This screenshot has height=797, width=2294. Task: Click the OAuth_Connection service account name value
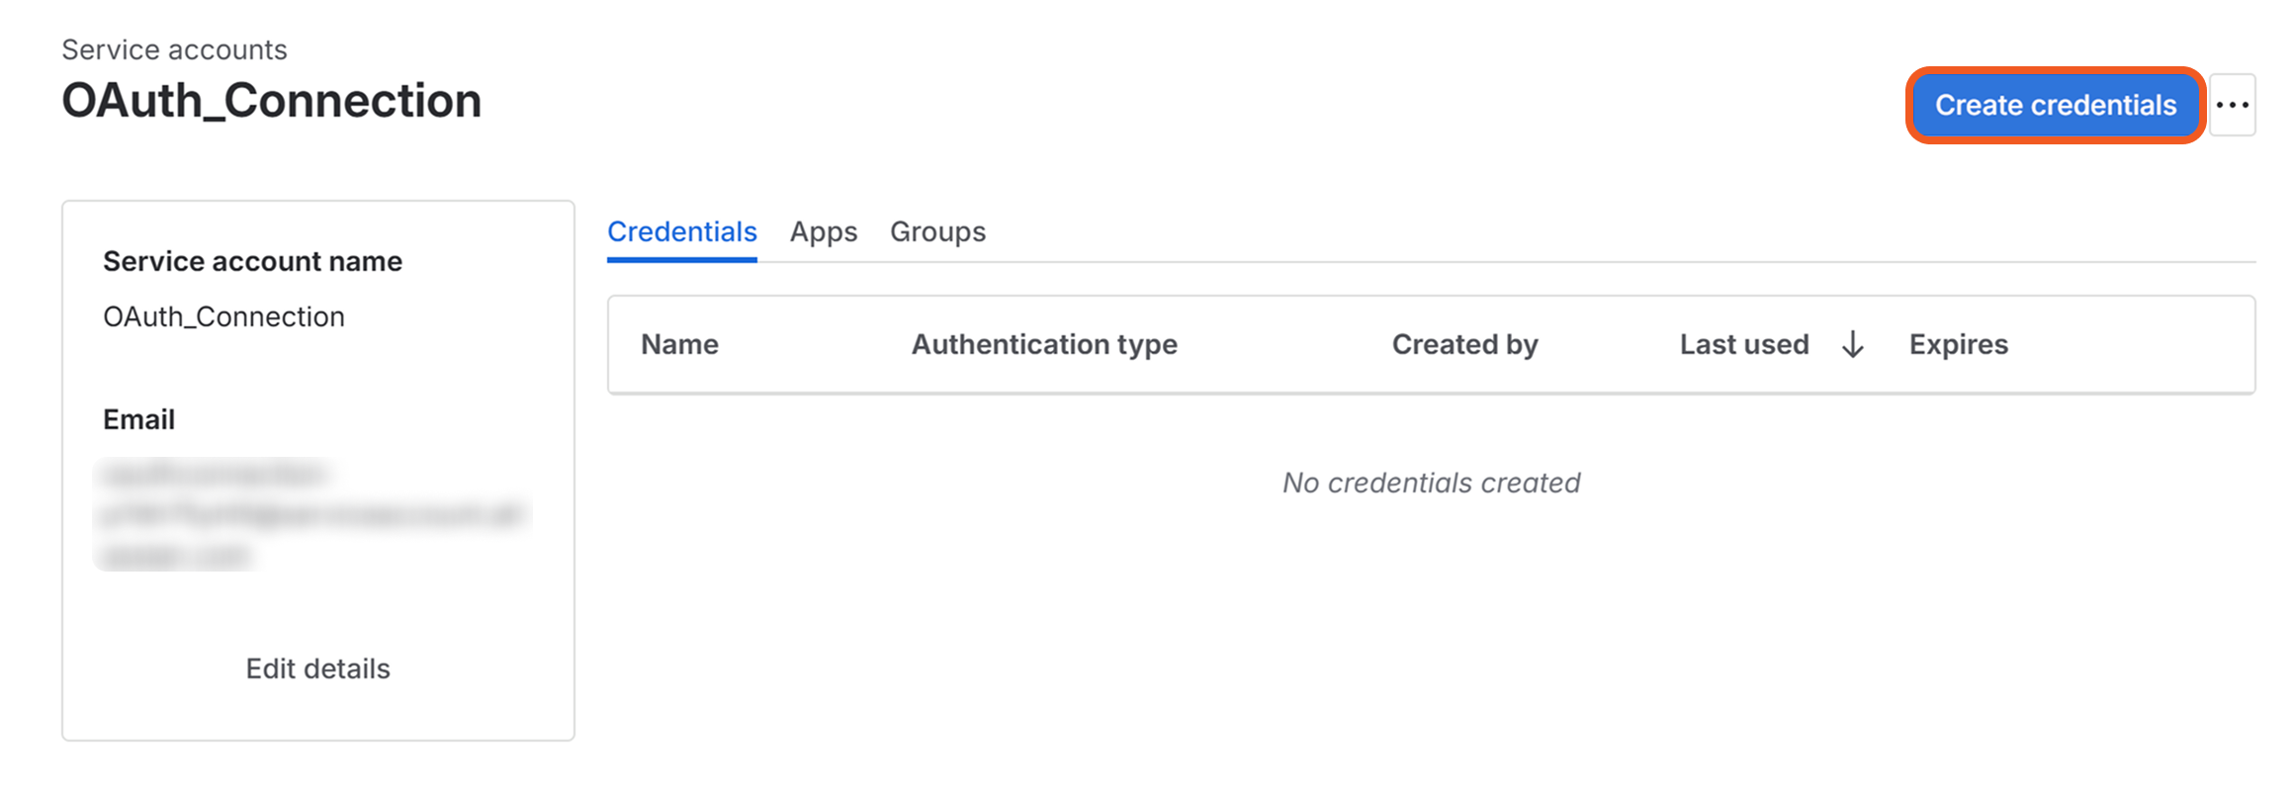[x=223, y=316]
